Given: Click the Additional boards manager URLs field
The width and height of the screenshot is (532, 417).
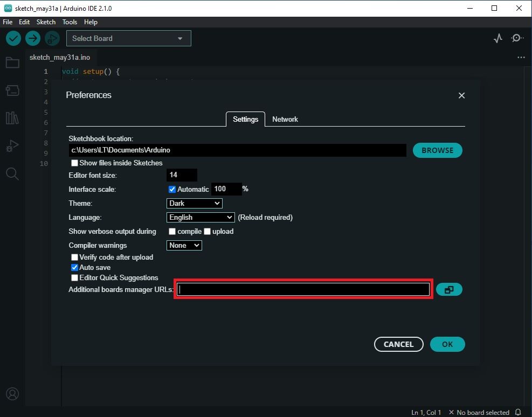Looking at the screenshot, I should (304, 290).
